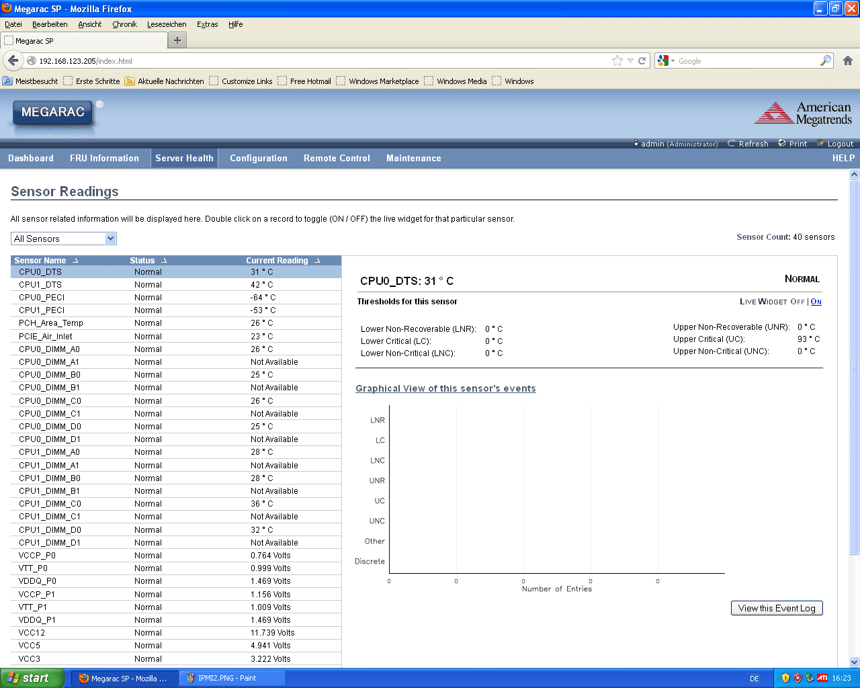860x688 pixels.
Task: Click the page vertical scrollbar thumb
Action: point(855,368)
